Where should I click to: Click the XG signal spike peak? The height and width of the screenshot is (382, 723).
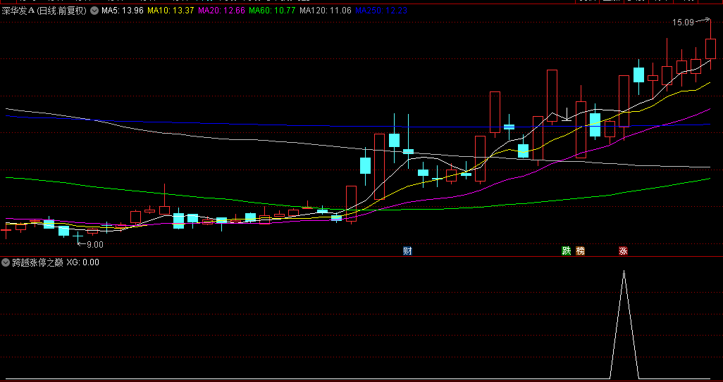coord(624,272)
